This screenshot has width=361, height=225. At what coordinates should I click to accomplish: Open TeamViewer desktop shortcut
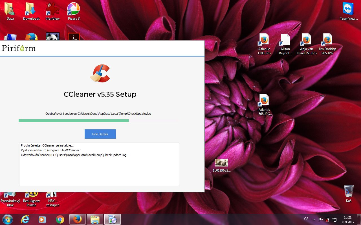(x=349, y=11)
